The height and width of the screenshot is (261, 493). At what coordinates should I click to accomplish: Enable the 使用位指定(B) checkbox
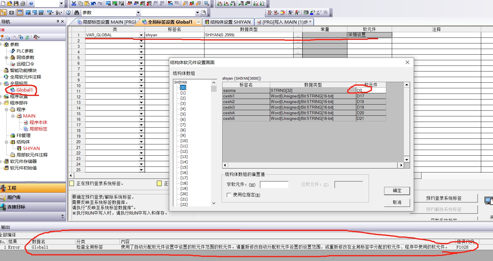click(x=229, y=195)
